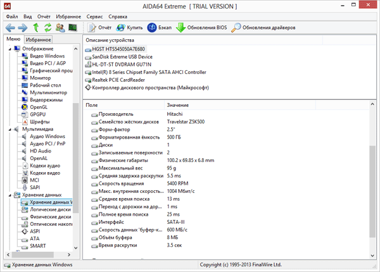
Task: Open the Сервис menu
Action: point(94,16)
